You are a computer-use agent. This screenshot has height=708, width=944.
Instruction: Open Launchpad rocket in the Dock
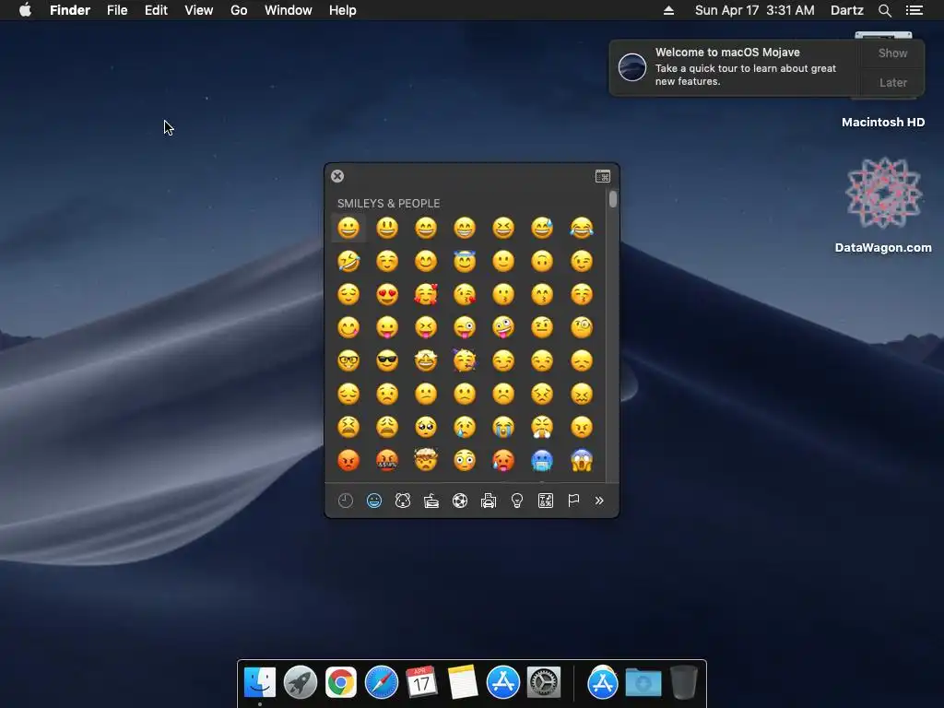tap(300, 683)
